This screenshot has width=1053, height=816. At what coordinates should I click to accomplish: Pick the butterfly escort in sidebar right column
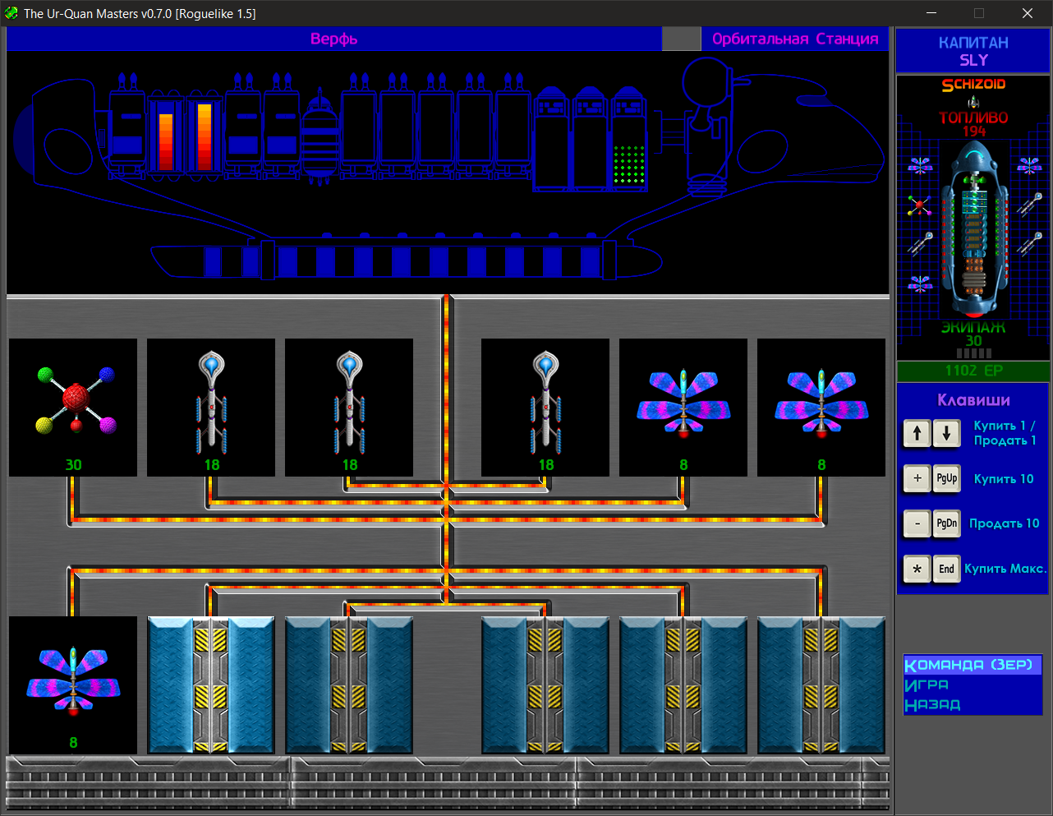tap(1029, 165)
